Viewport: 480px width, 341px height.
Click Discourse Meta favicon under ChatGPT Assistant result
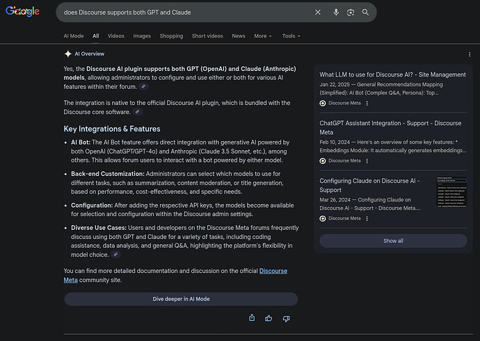click(323, 161)
